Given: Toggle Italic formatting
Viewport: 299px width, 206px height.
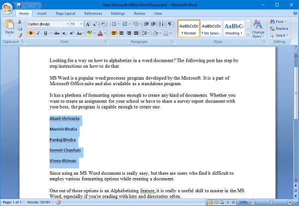Looking at the screenshot, I should [38, 33].
